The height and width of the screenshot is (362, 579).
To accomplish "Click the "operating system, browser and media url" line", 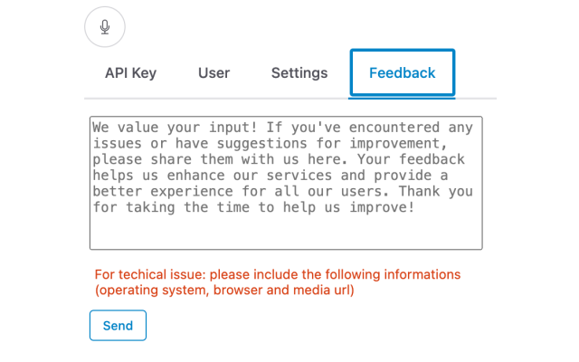I will [x=224, y=291].
